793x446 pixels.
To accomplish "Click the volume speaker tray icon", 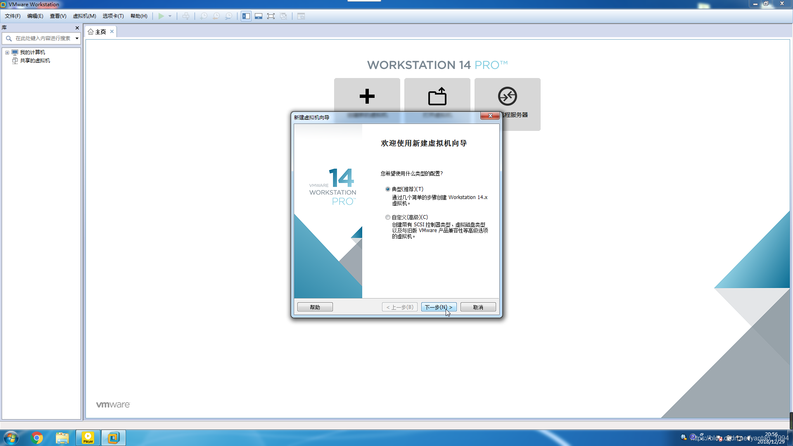I will click(x=749, y=438).
